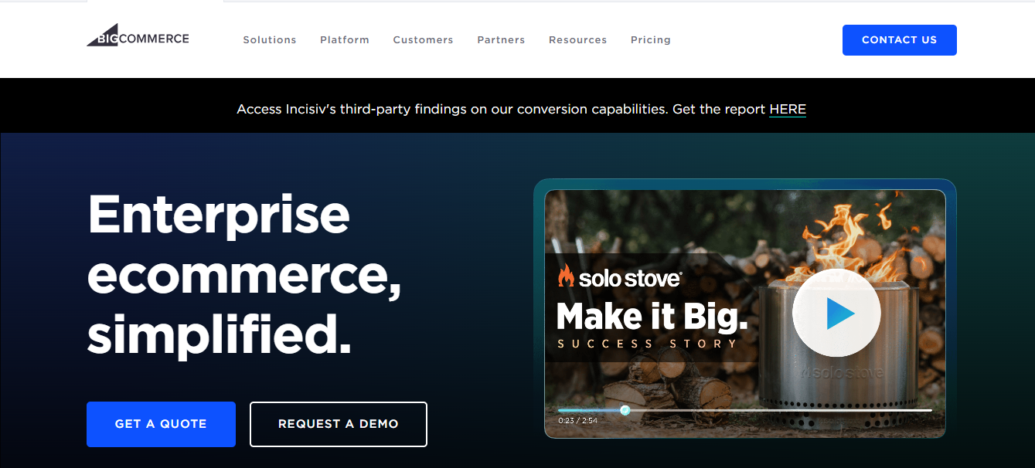The height and width of the screenshot is (468, 1035).
Task: Click the REQUEST A DEMO button
Action: coord(339,424)
